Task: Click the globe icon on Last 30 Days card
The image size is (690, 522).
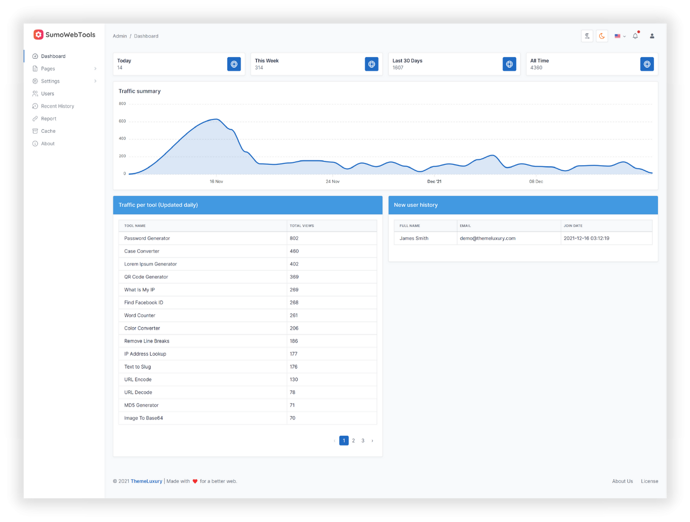Action: coord(510,64)
